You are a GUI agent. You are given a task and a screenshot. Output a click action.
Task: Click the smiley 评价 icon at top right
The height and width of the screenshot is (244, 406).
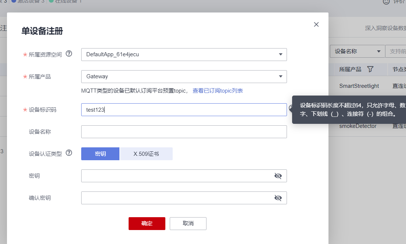[x=386, y=2]
